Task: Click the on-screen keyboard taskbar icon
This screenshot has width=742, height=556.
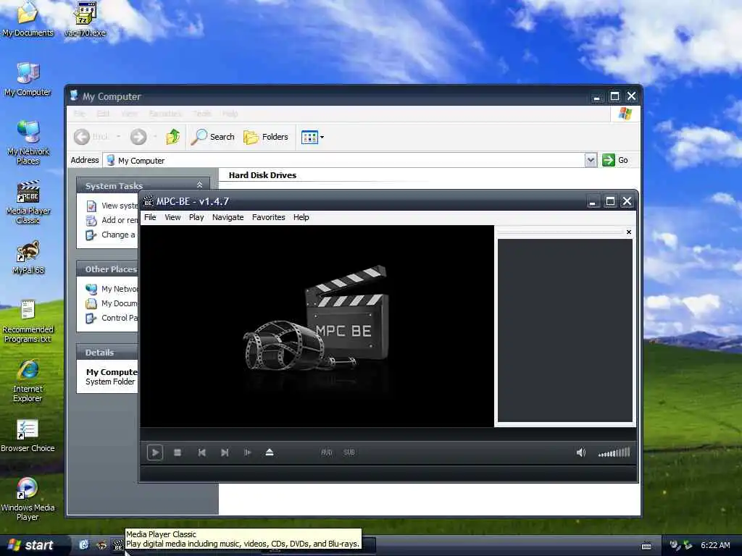Action: click(x=646, y=546)
